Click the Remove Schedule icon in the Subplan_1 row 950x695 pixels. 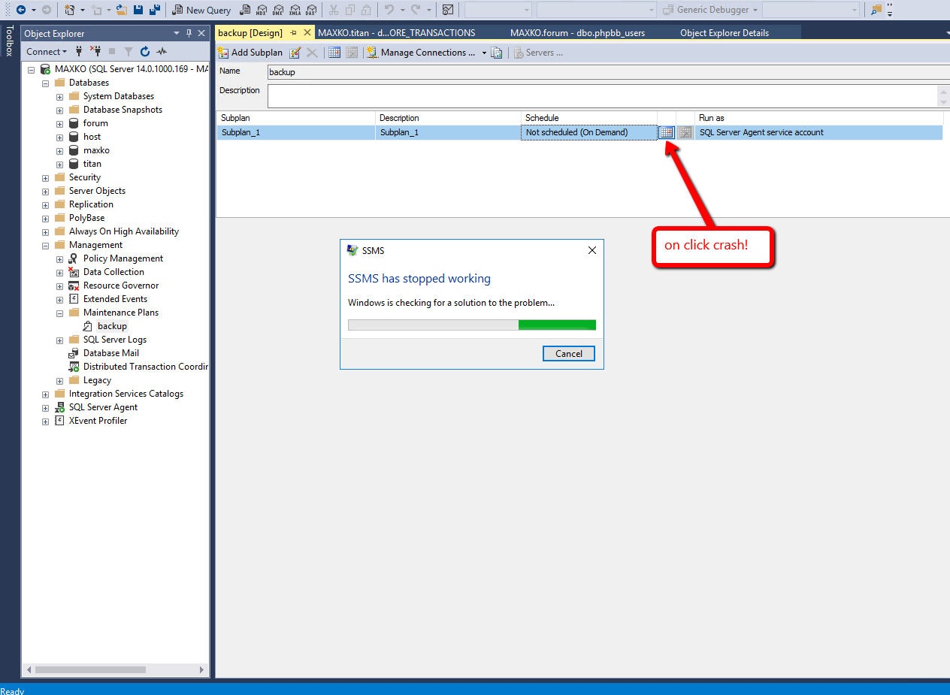coord(685,132)
